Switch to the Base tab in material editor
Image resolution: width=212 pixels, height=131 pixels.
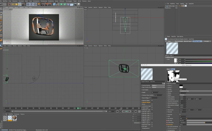tap(168, 69)
